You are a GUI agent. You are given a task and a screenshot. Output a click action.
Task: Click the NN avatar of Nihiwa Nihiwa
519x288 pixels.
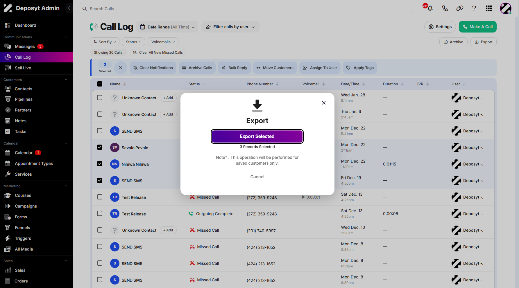coord(115,164)
